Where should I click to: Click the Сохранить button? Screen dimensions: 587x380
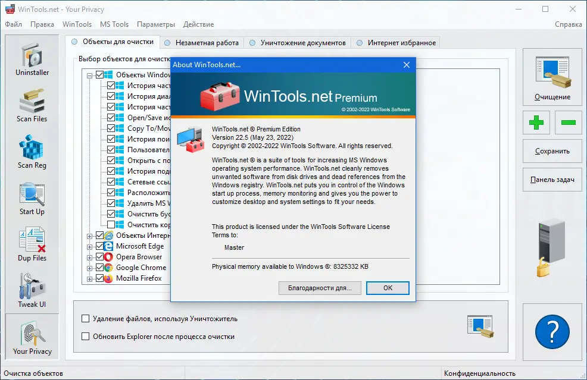[552, 151]
